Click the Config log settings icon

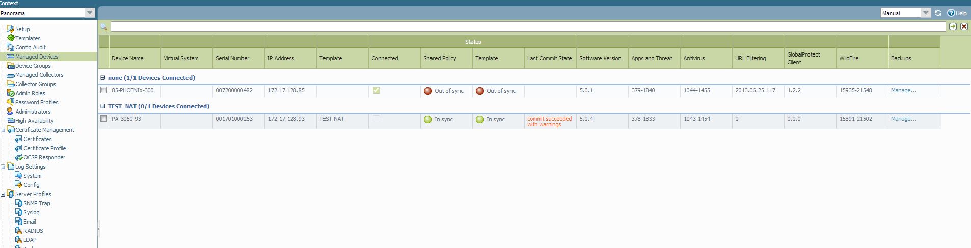coord(18,185)
